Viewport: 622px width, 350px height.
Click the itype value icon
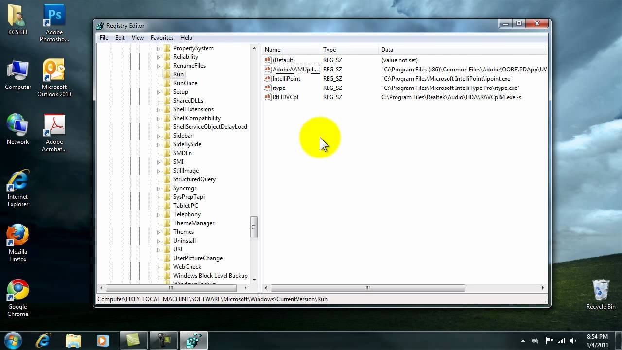click(x=268, y=87)
